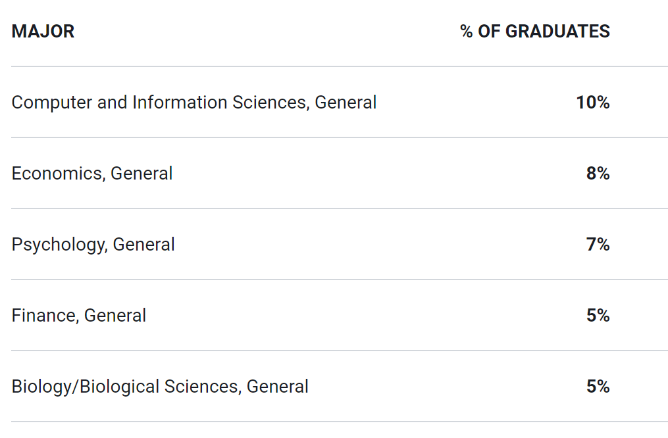
Task: Select Computer and Information Sciences, General row
Action: tap(339, 102)
